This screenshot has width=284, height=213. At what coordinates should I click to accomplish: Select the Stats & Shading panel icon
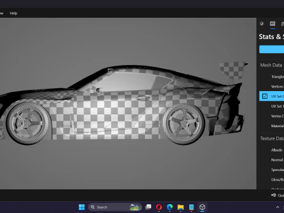(x=273, y=24)
